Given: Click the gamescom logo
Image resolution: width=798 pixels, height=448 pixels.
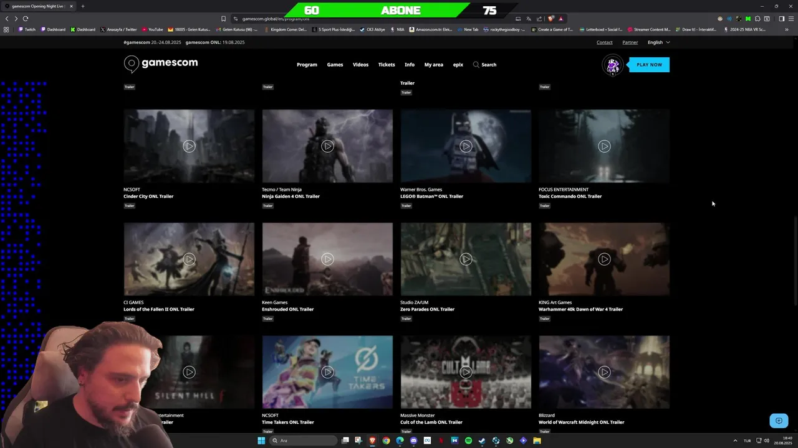Looking at the screenshot, I should (x=161, y=63).
